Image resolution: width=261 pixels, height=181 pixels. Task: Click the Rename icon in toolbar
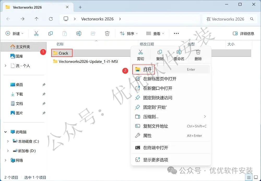pos(79,33)
